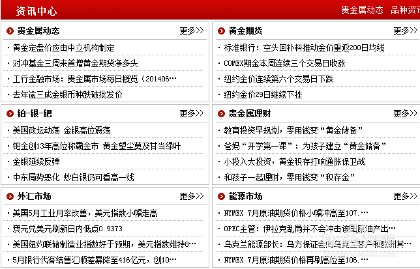Screen dimensions: 420x269
Task: Open the 能源市场 section heading
Action: click(x=246, y=196)
